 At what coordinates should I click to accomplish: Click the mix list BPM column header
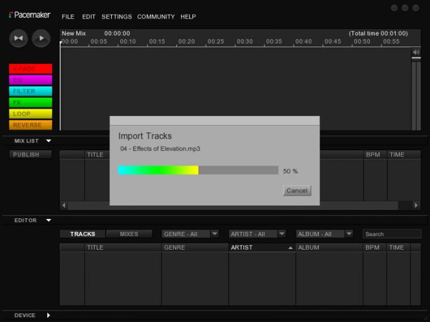tap(375, 155)
